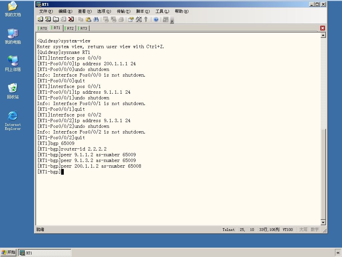The image size is (342, 257).
Task: Click the greyed printer icon
Action: coord(121,19)
